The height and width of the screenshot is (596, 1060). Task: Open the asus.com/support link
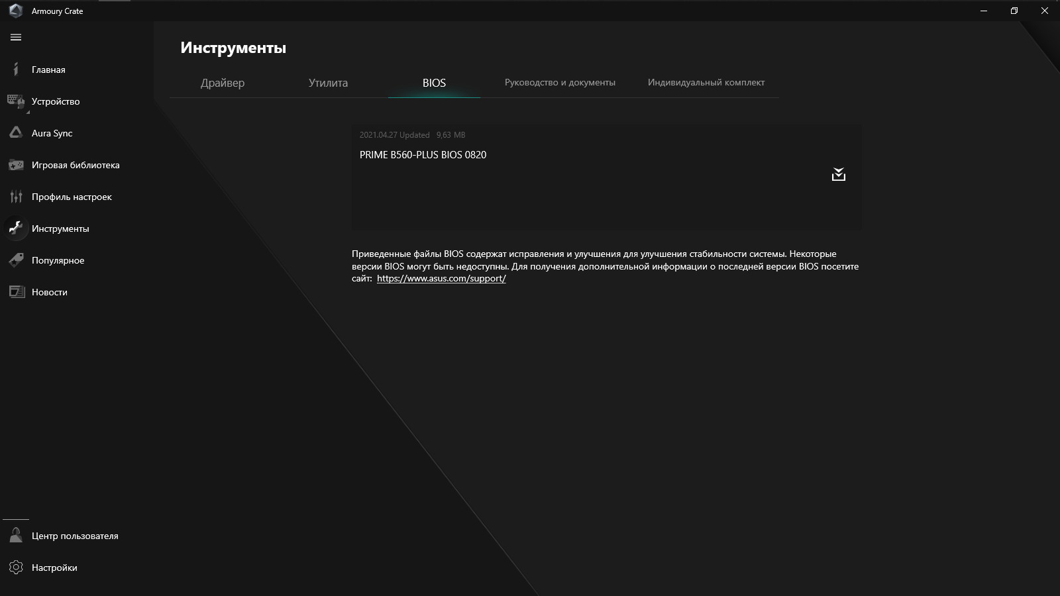point(441,278)
